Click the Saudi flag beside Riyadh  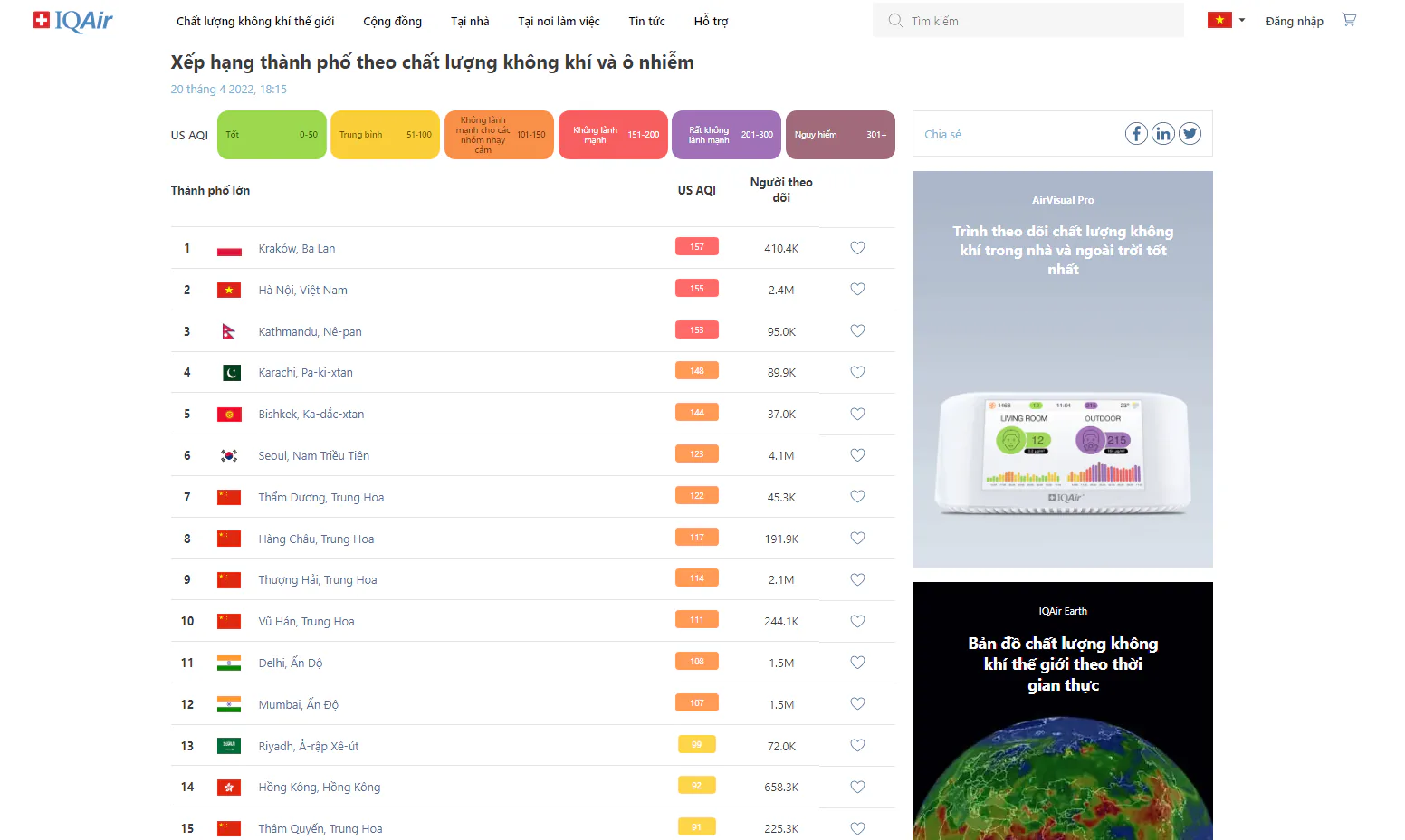(229, 746)
